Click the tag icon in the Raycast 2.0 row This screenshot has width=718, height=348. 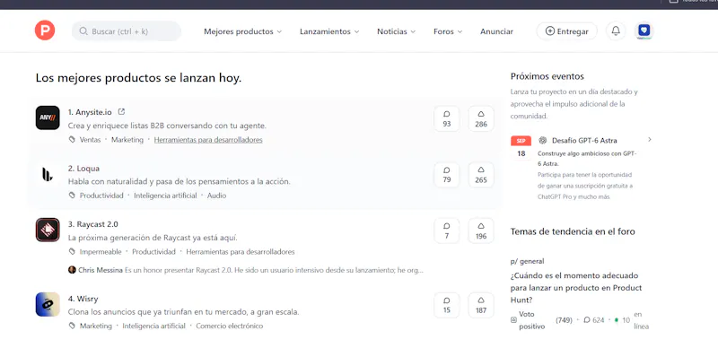pos(72,252)
